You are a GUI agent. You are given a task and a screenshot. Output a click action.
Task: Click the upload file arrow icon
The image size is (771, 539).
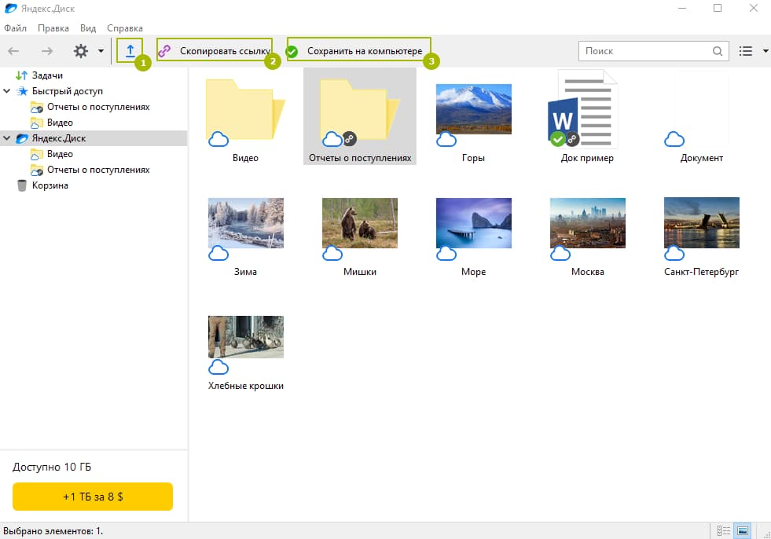click(130, 51)
